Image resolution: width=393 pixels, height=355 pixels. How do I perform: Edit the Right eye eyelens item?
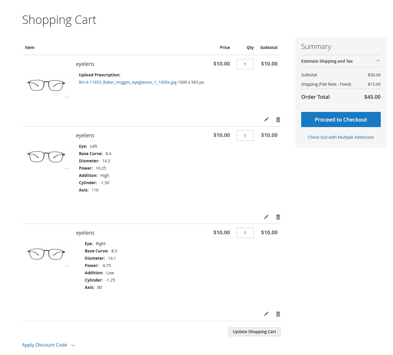point(266,314)
